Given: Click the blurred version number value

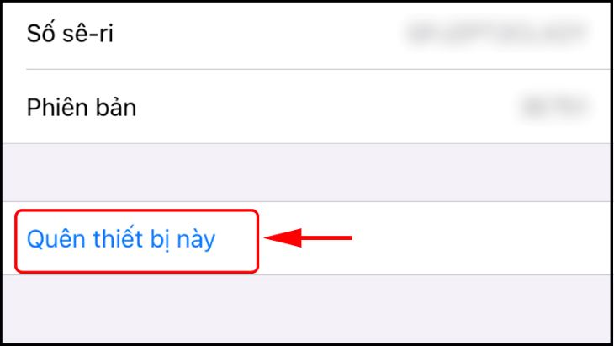Looking at the screenshot, I should (x=555, y=107).
